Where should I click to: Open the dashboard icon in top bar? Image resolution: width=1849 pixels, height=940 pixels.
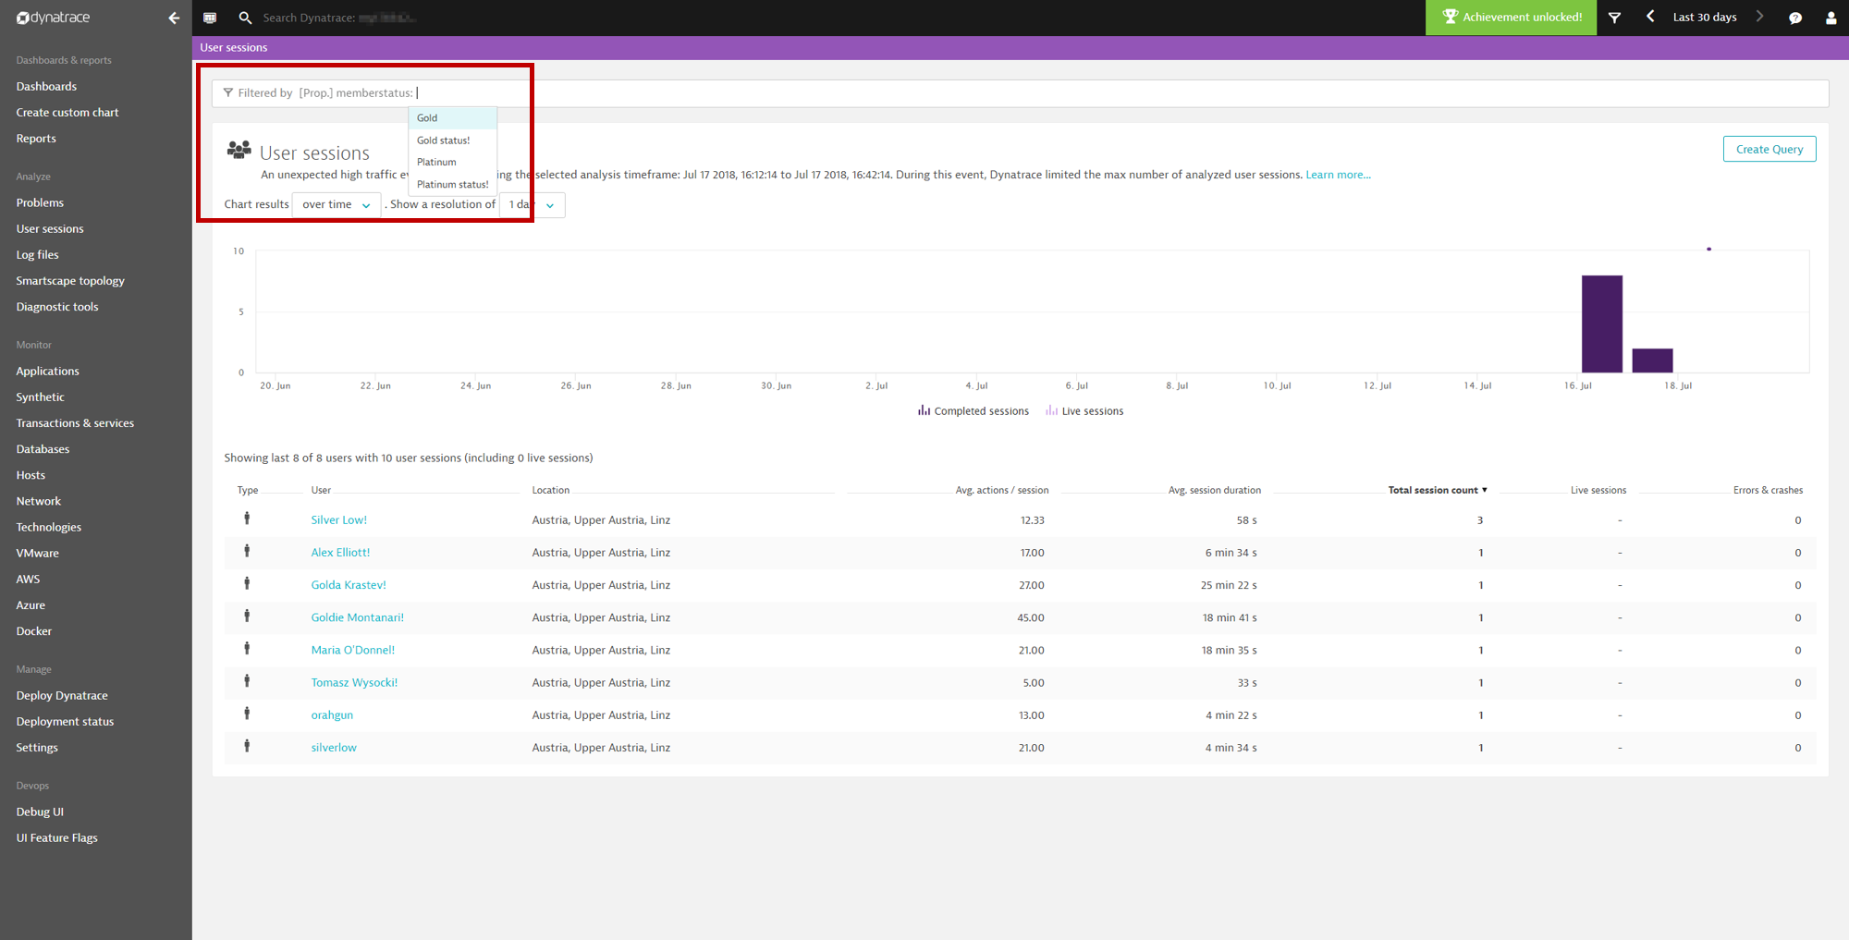pos(210,18)
